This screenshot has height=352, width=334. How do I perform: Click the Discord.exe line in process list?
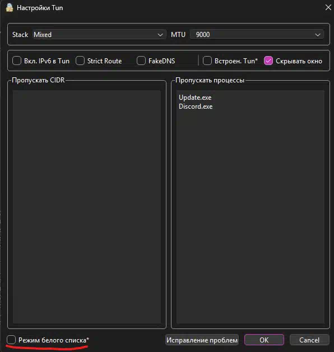coord(196,106)
